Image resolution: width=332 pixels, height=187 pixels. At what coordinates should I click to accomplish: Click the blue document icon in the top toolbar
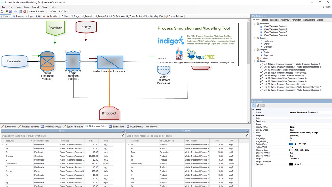click(x=21, y=11)
